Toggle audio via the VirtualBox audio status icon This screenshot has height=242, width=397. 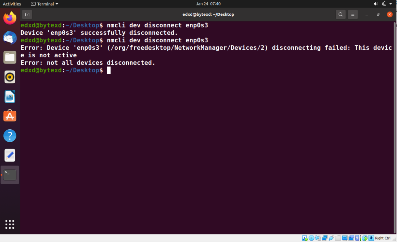(x=317, y=238)
